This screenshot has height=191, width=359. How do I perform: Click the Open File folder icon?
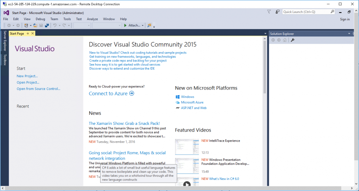(x=35, y=26)
